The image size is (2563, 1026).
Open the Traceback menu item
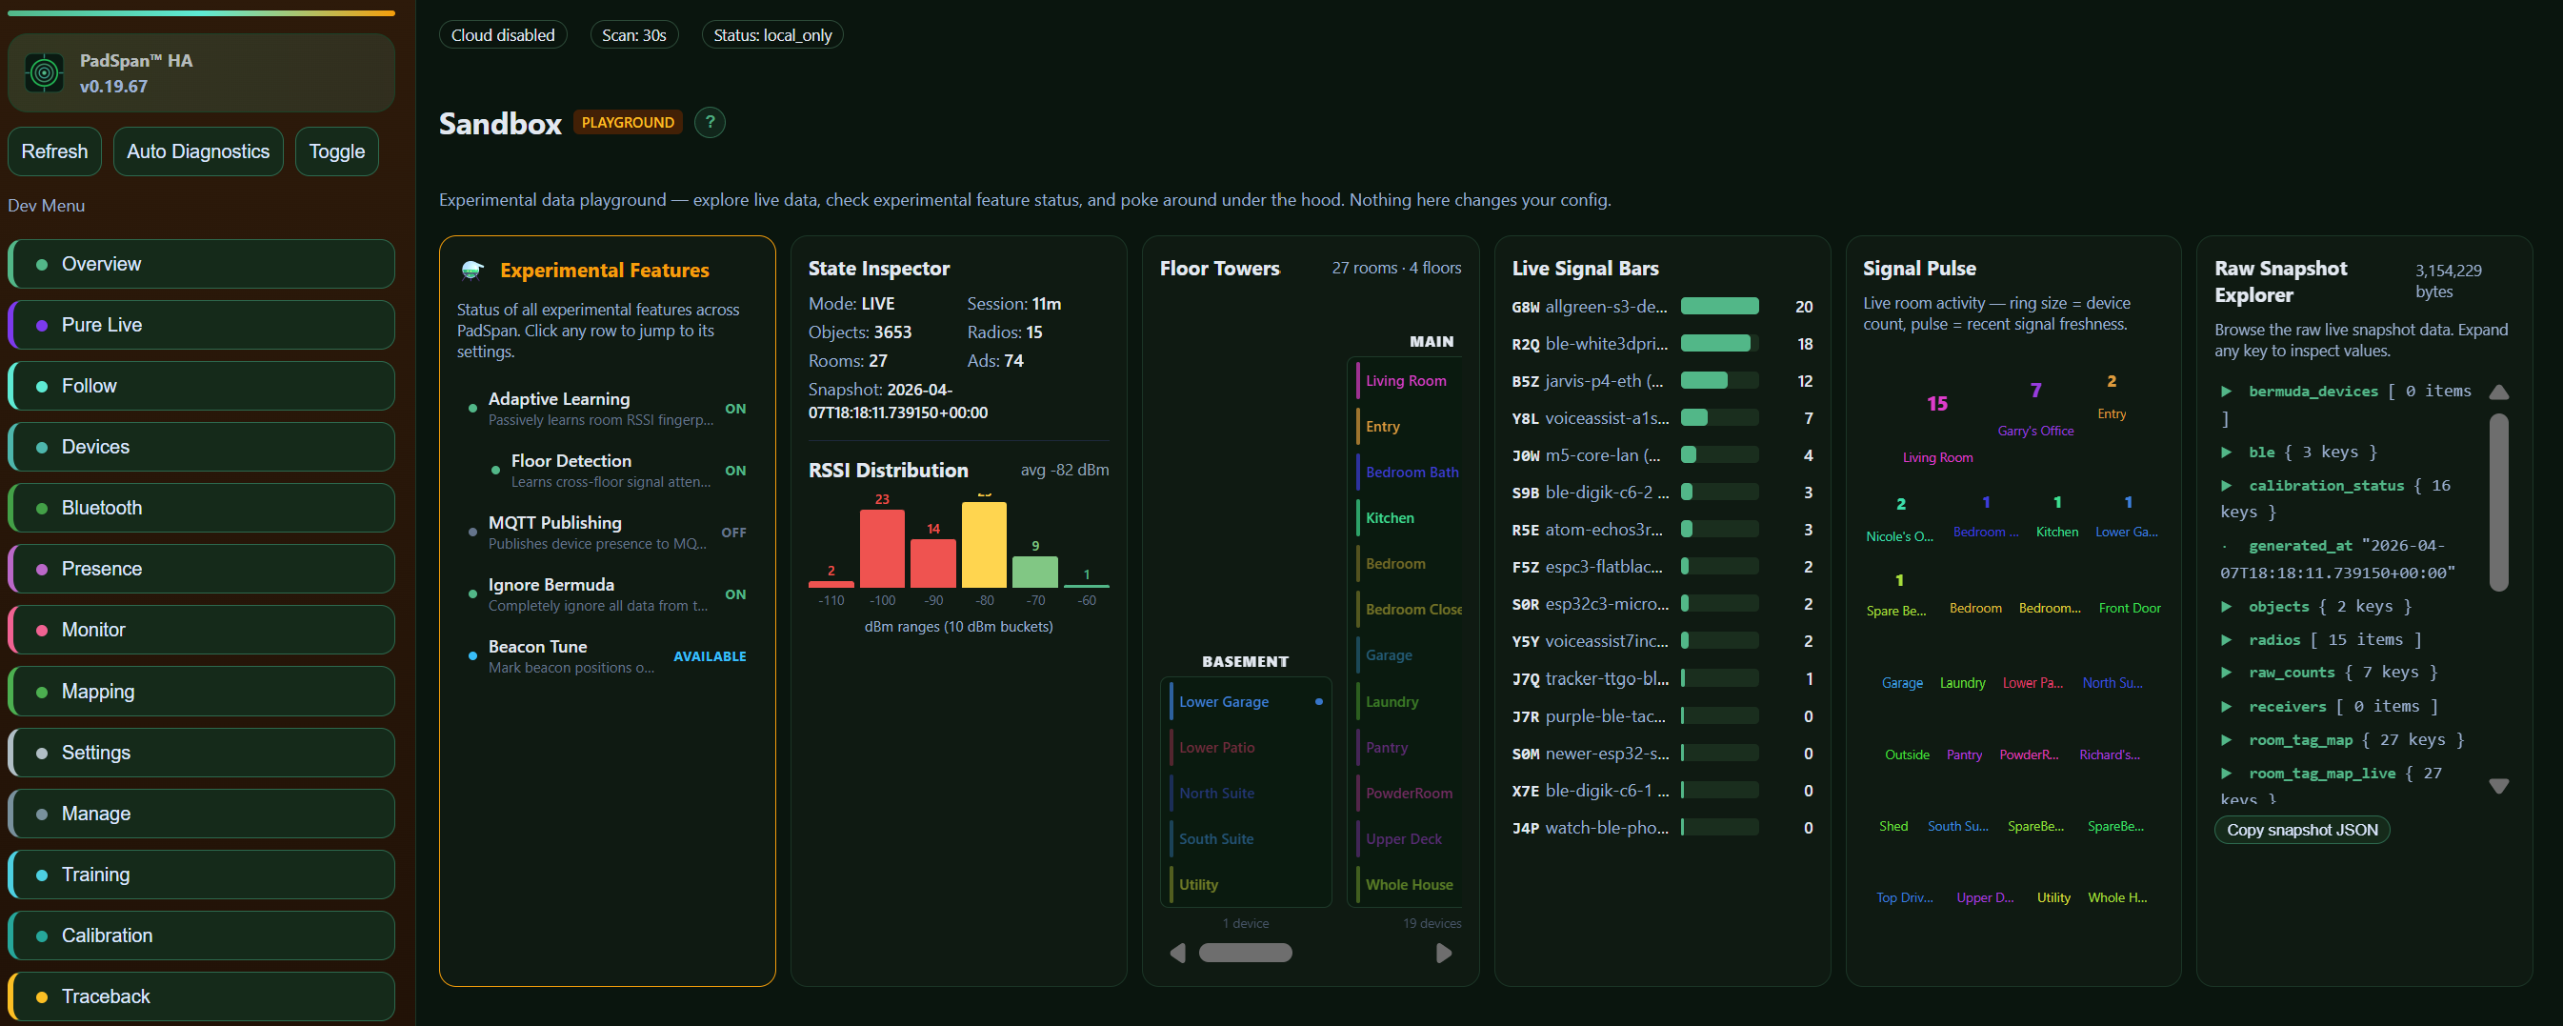click(x=202, y=996)
